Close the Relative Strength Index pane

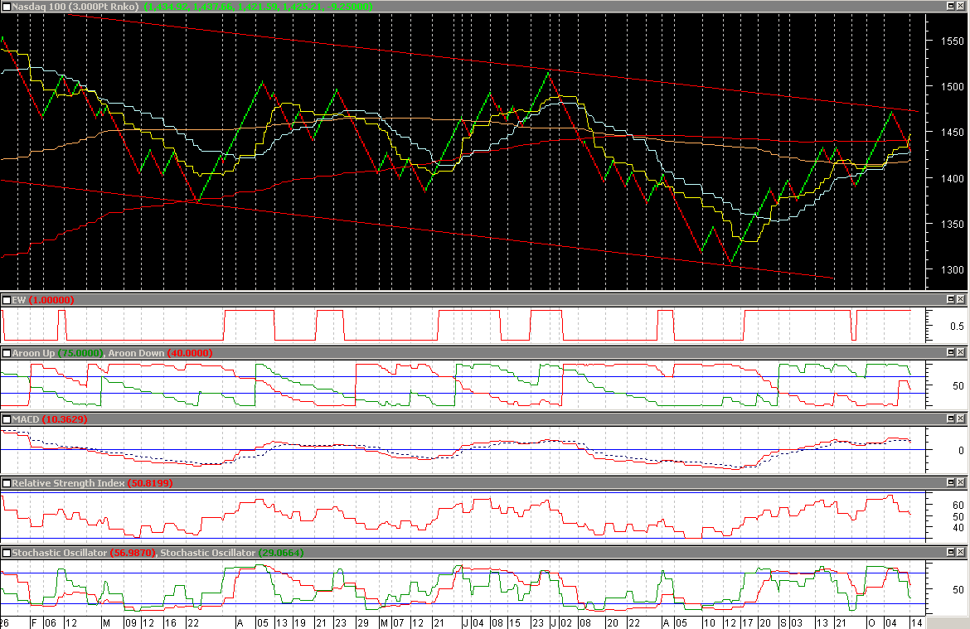962,482
